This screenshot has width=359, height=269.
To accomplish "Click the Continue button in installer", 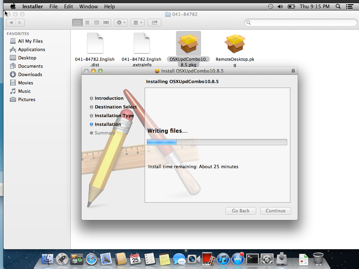I will [275, 211].
